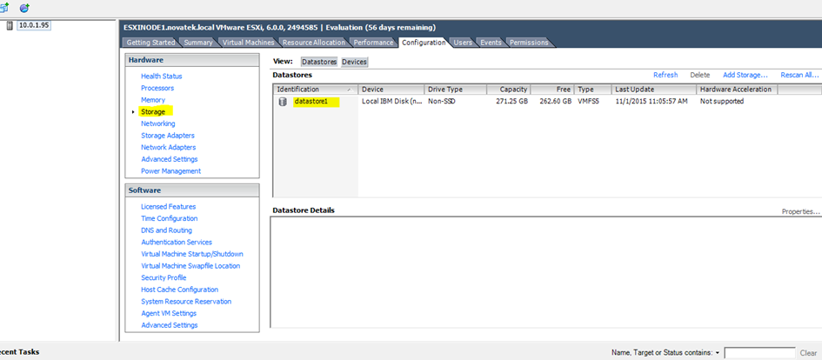Click the host server icon beside 10.0.1.95

10,25
